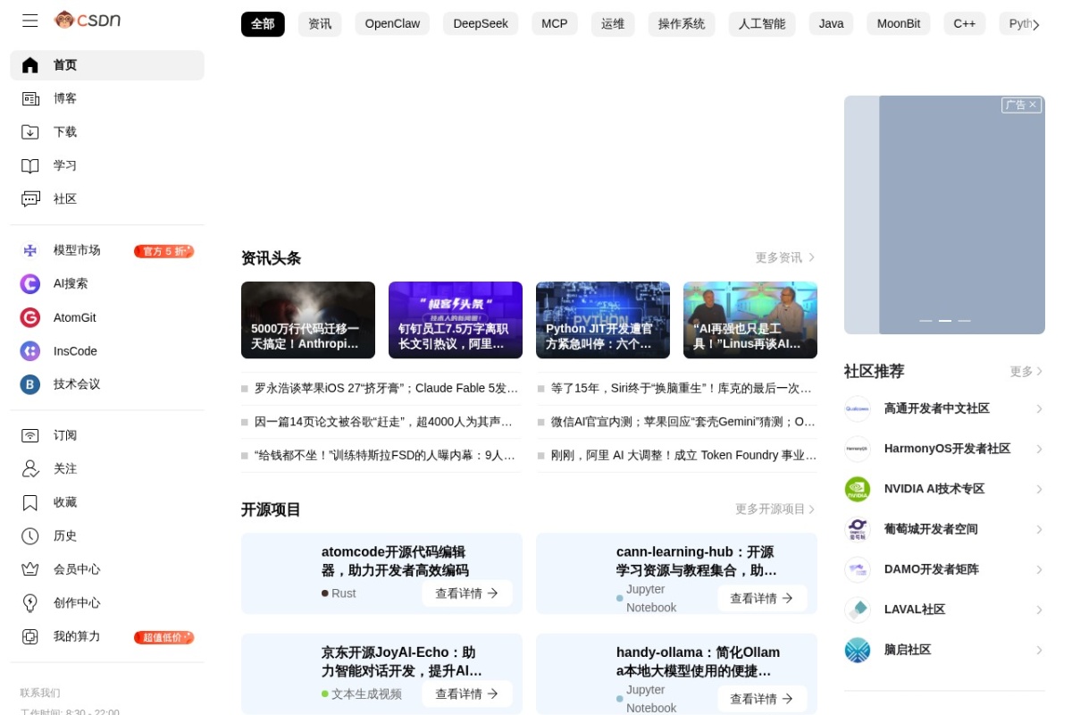View details of 京东开源JoyAI-Echo
This screenshot has height=715, width=1072.
pos(467,694)
